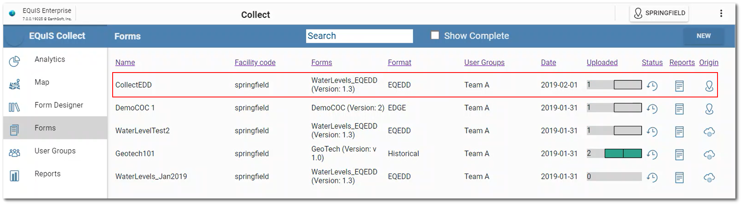Open the Map icon in sidebar
This screenshot has width=742, height=205.
(14, 85)
